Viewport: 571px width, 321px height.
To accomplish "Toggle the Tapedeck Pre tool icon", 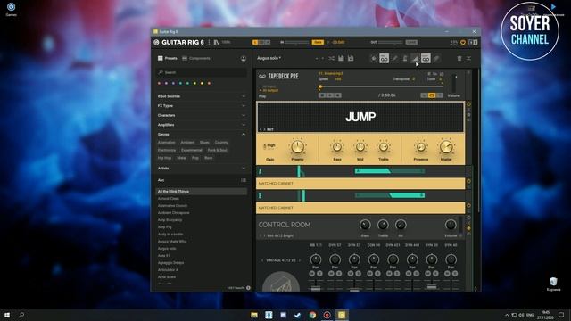I will point(384,58).
